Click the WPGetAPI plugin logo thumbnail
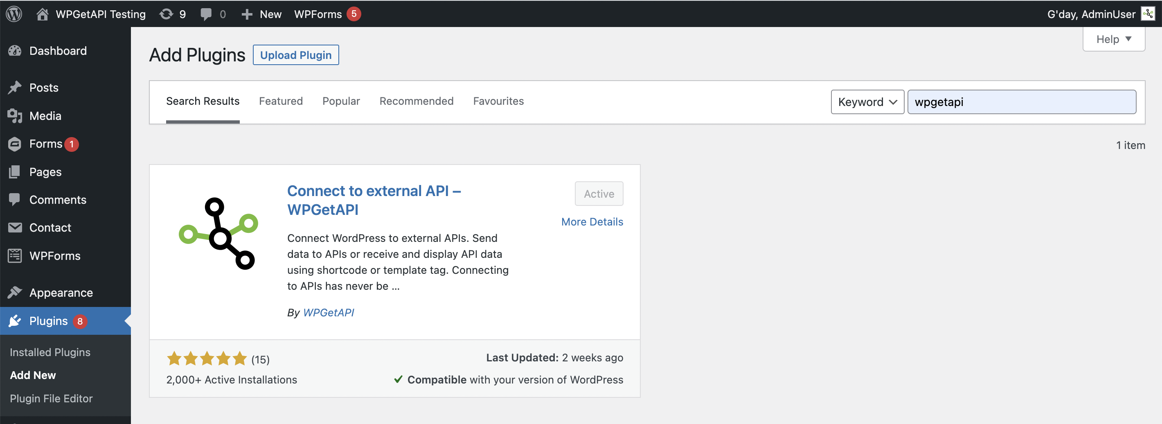The height and width of the screenshot is (424, 1162). (x=218, y=233)
